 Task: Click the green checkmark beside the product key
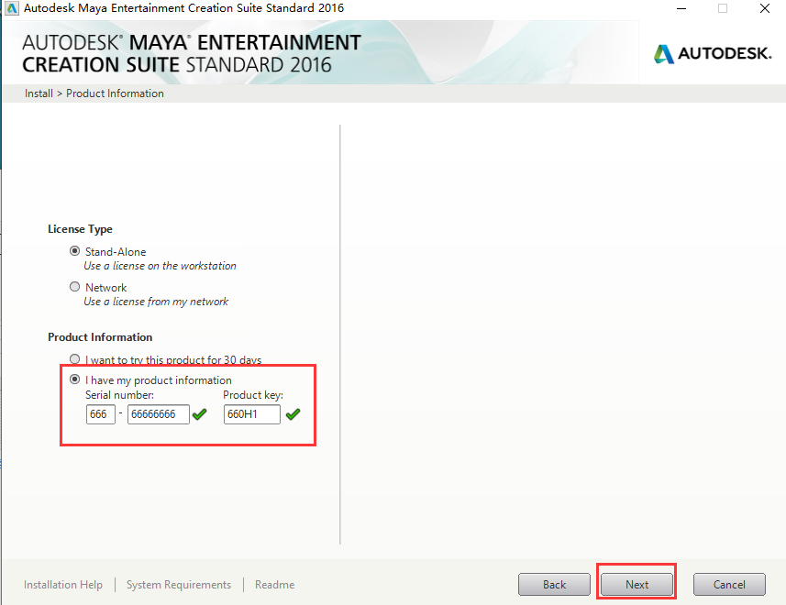(293, 414)
